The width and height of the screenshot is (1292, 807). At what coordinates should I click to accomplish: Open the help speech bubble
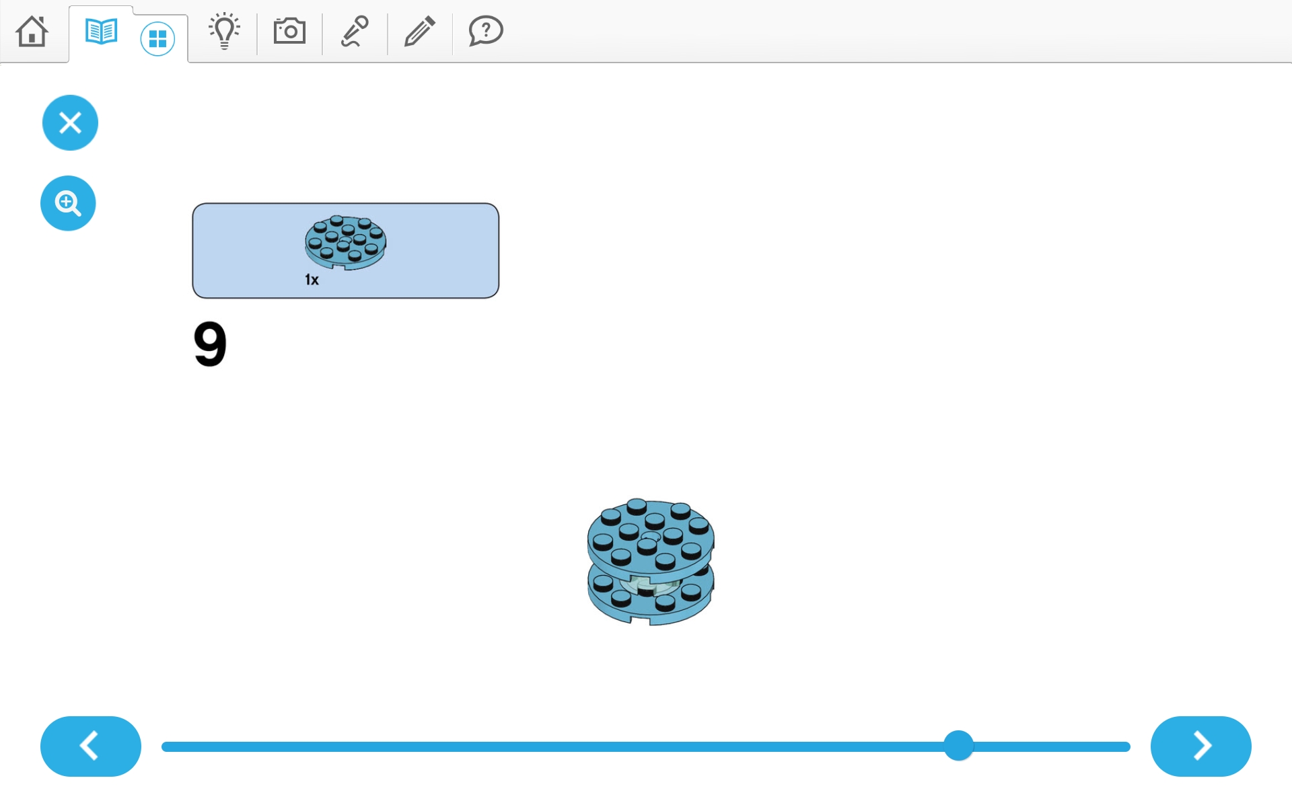point(486,31)
